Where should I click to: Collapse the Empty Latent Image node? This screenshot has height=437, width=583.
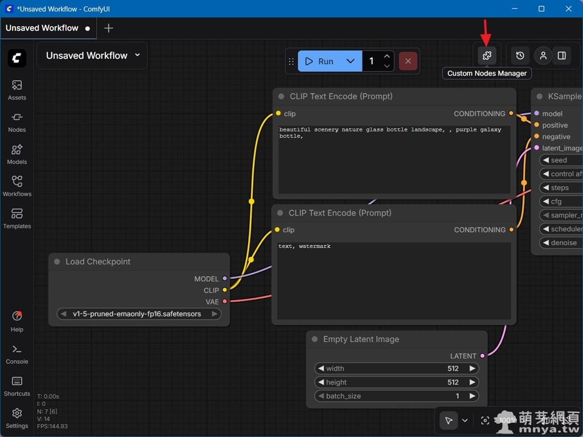pos(315,339)
